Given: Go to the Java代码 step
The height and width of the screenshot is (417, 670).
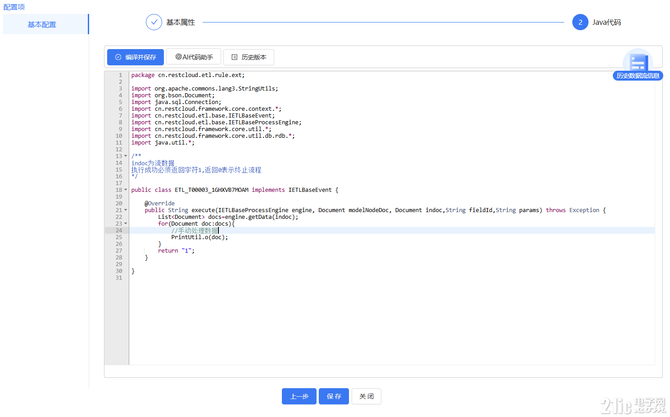Looking at the screenshot, I should click(607, 22).
